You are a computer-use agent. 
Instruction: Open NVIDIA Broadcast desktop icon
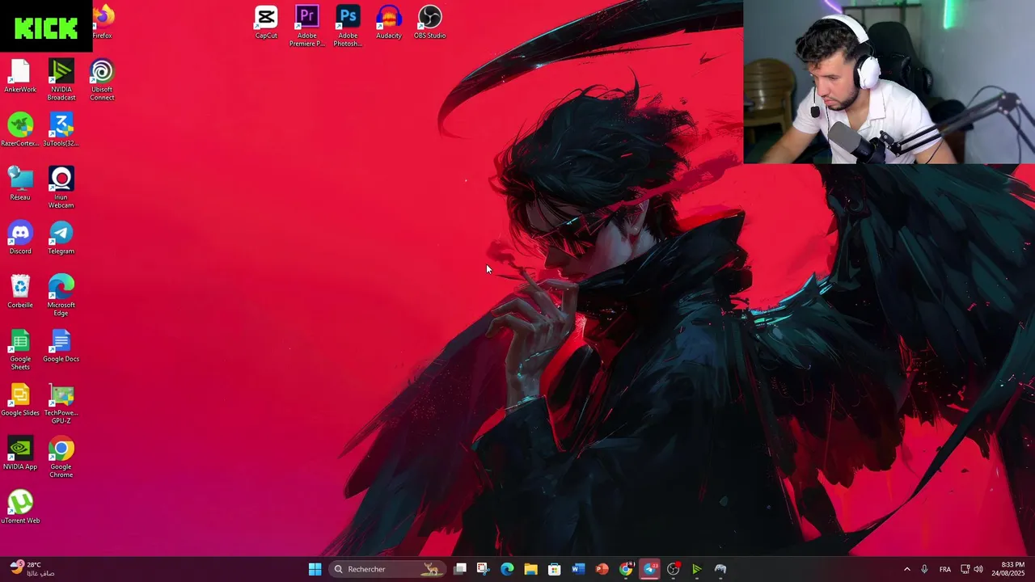tap(61, 80)
